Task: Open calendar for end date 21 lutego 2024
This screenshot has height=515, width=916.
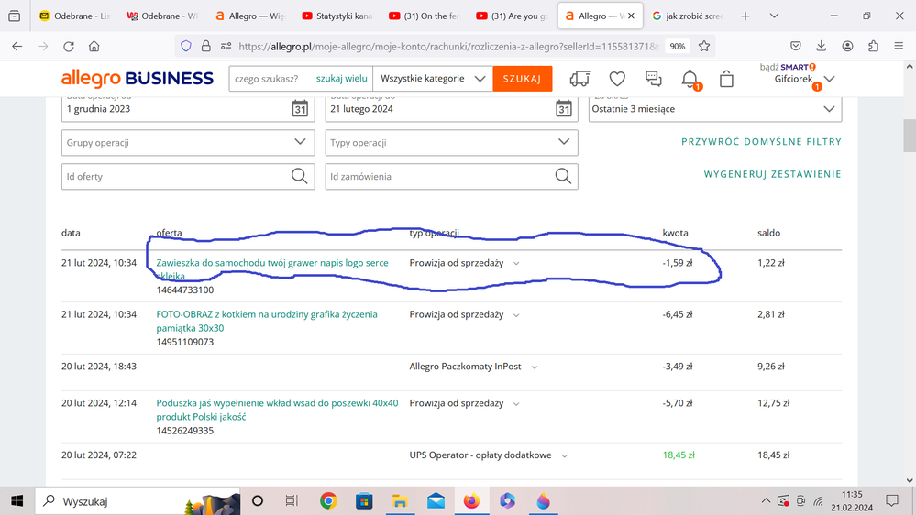Action: click(x=563, y=109)
